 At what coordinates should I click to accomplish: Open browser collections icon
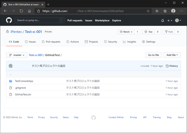click(165, 11)
